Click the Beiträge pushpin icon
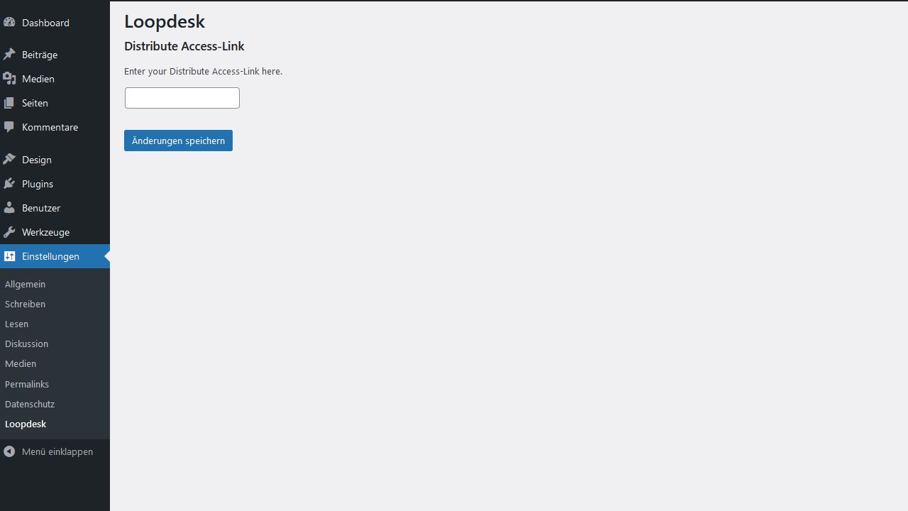Screen dimensions: 908x511 [9, 55]
